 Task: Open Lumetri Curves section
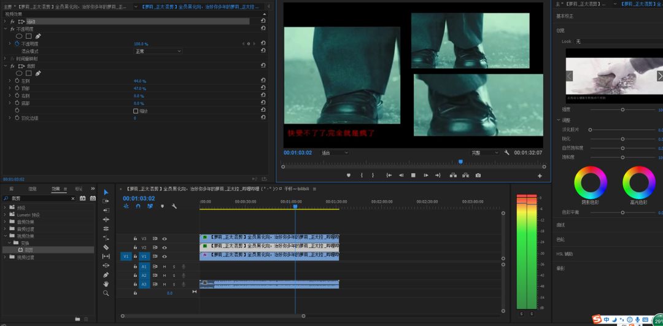point(560,225)
